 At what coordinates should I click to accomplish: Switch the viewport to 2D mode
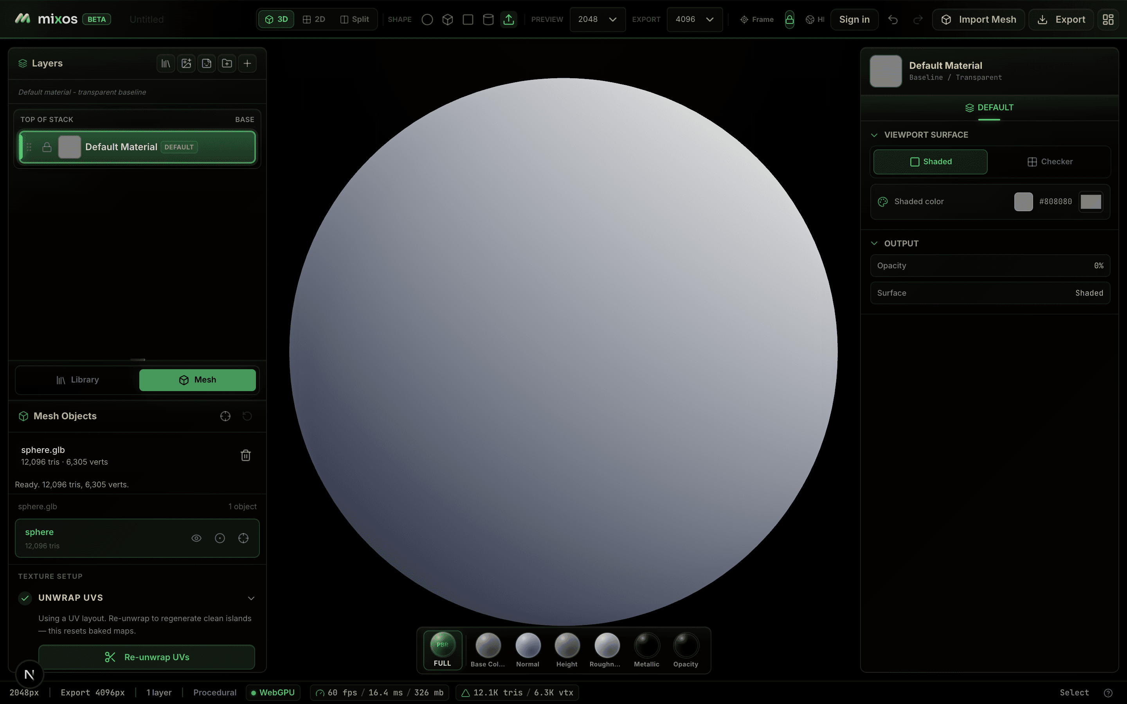[313, 20]
